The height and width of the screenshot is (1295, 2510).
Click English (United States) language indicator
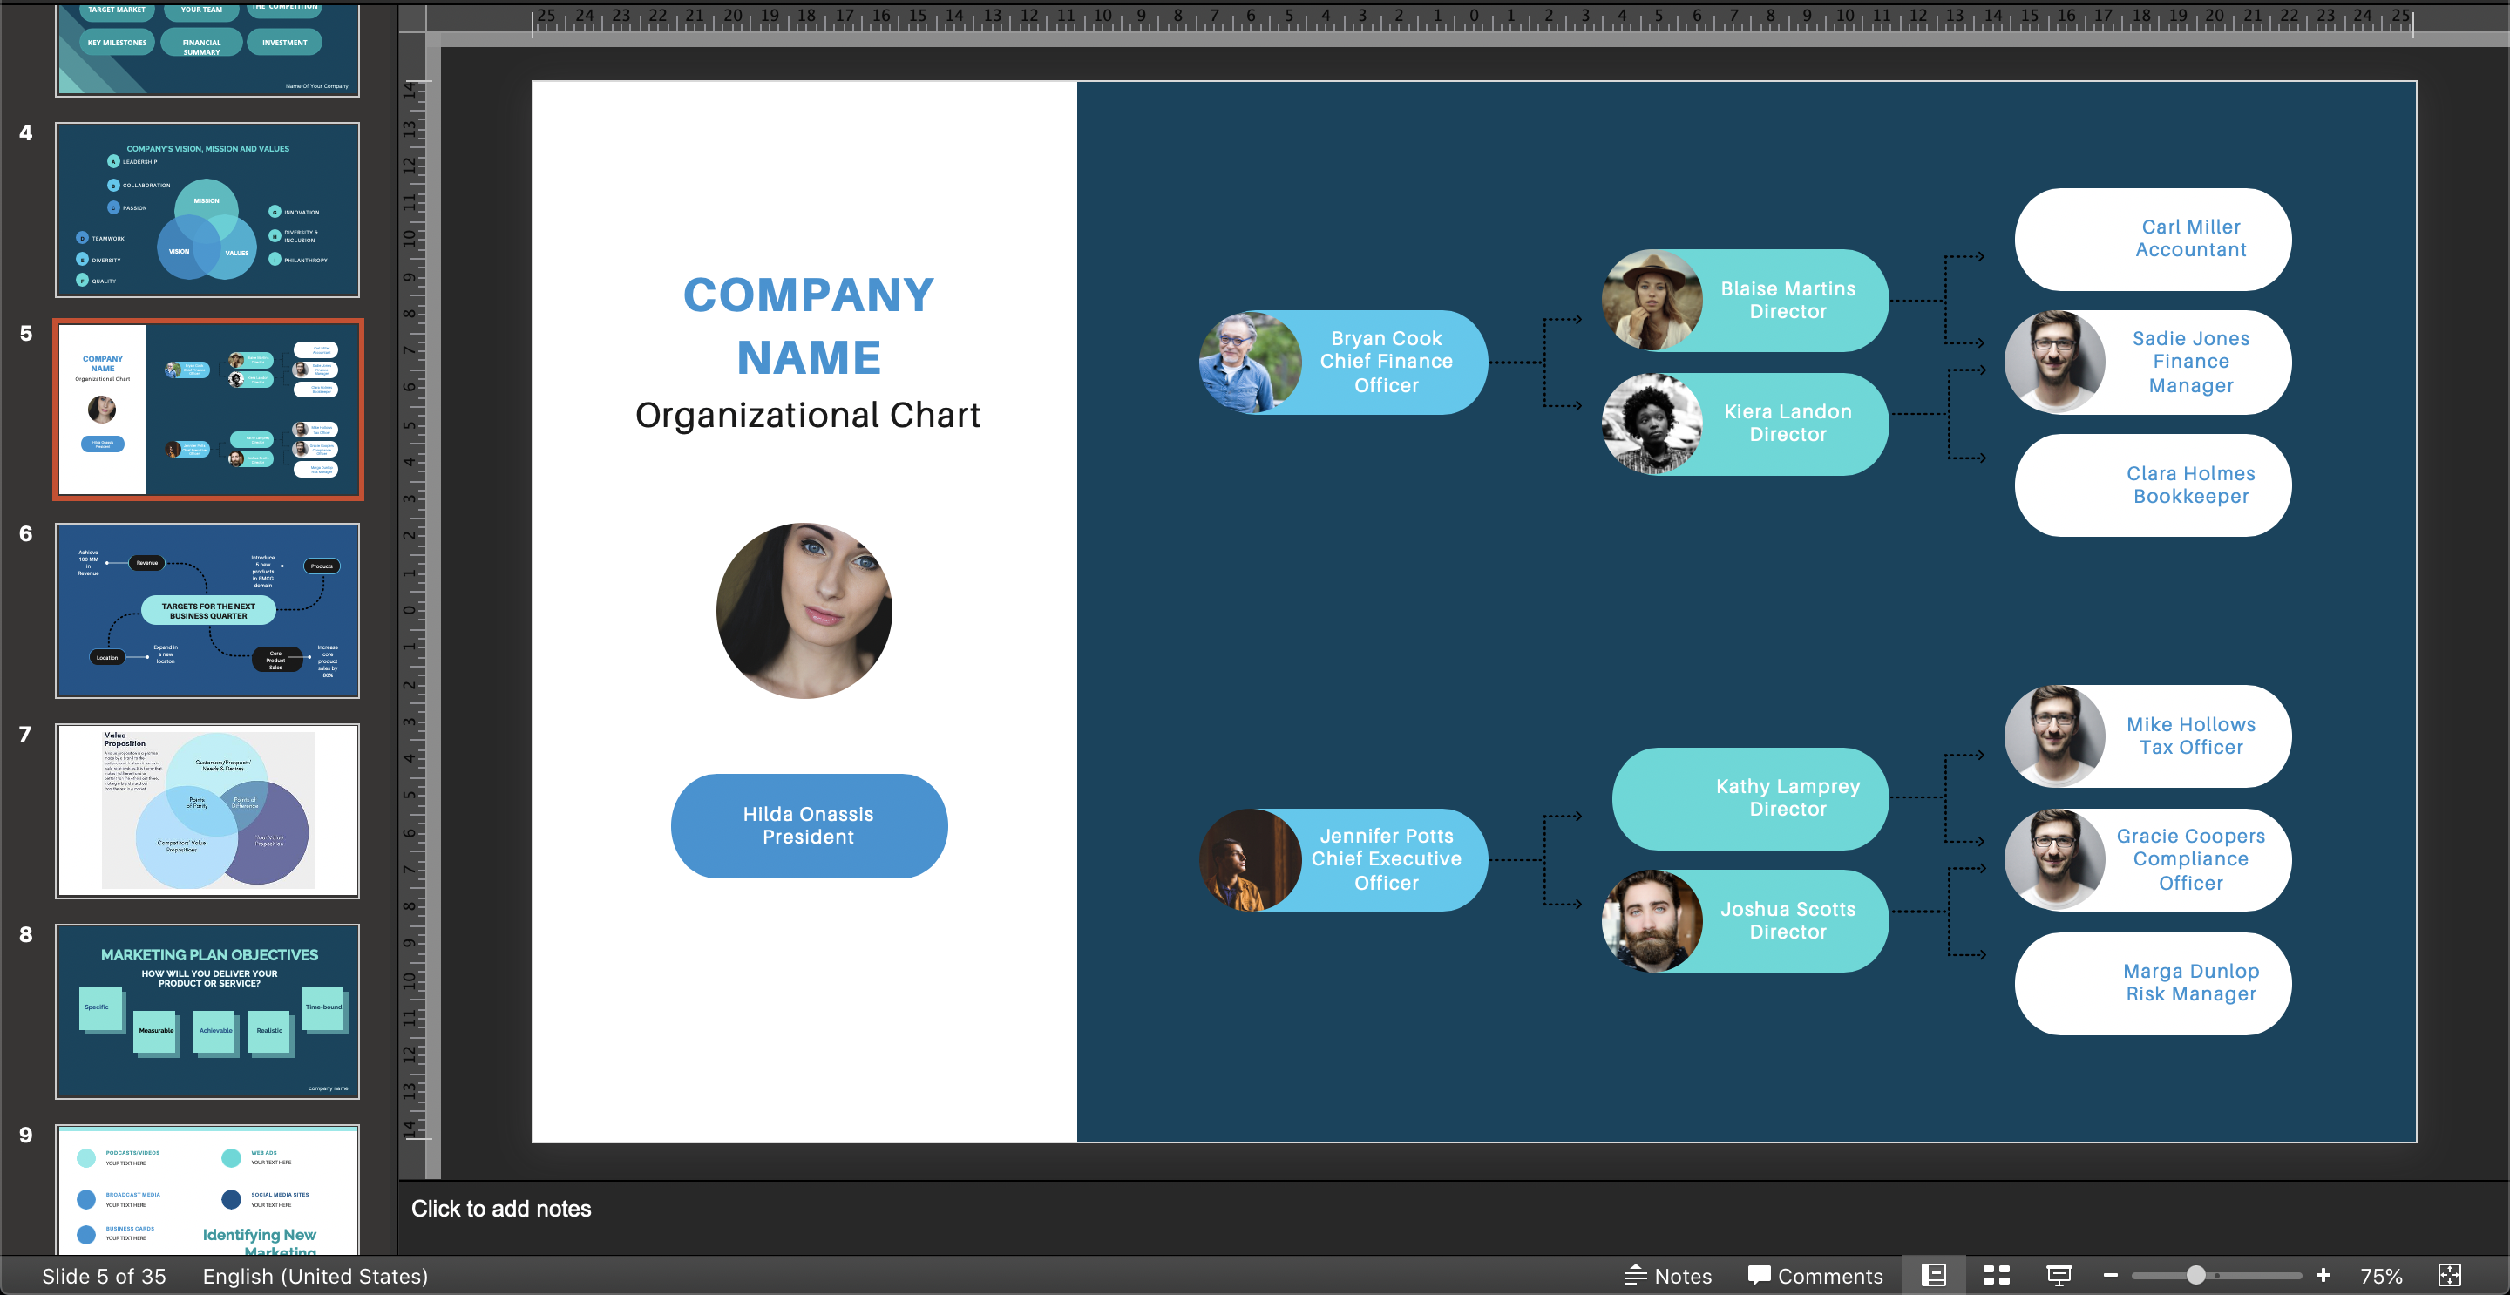tap(315, 1276)
